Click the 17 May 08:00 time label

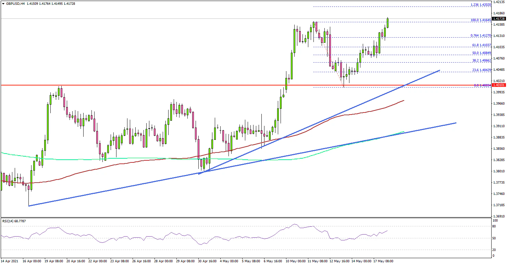pos(384,261)
